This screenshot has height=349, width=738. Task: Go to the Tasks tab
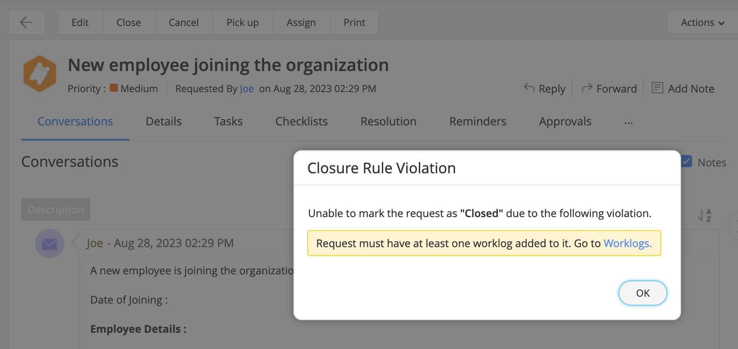coord(228,121)
